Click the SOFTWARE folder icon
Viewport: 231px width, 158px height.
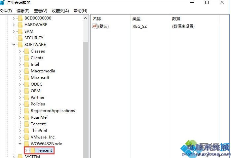point(20,45)
